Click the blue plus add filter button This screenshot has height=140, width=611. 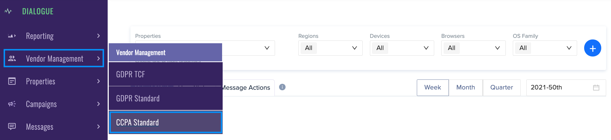593,48
